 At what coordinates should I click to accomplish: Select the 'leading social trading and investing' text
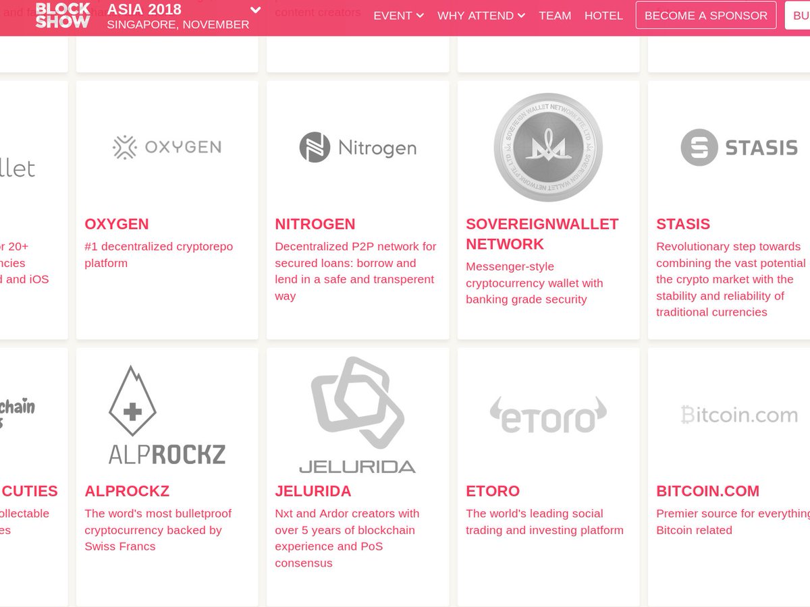click(545, 522)
